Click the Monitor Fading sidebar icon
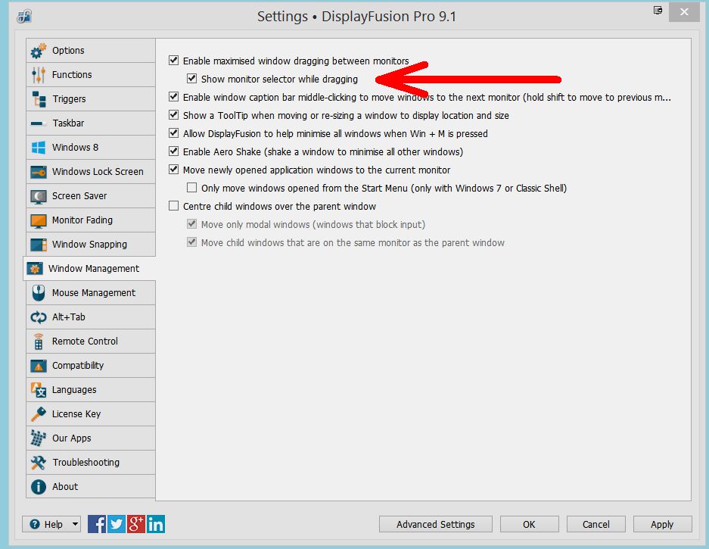Screen dimensions: 709x549 pyautogui.click(x=39, y=220)
